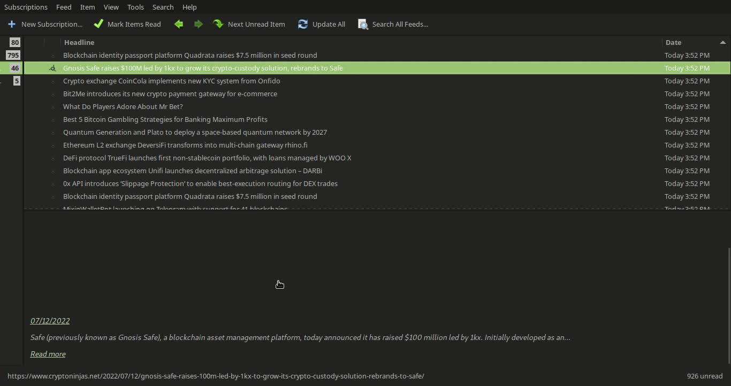731x386 pixels.
Task: Select the Gnosis Safe raises $100M headline
Action: point(203,68)
